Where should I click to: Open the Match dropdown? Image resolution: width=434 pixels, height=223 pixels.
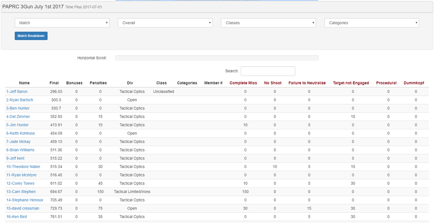point(62,23)
